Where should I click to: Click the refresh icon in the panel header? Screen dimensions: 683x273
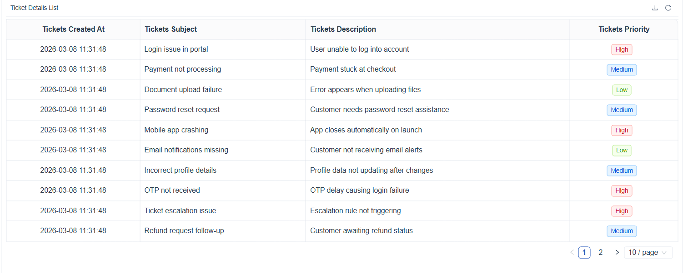click(x=668, y=8)
